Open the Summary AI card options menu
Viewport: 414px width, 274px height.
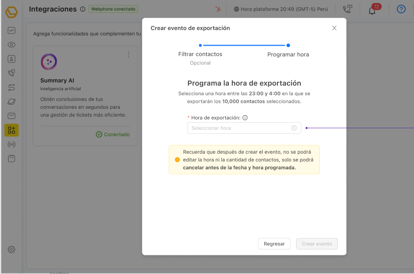pos(129,55)
